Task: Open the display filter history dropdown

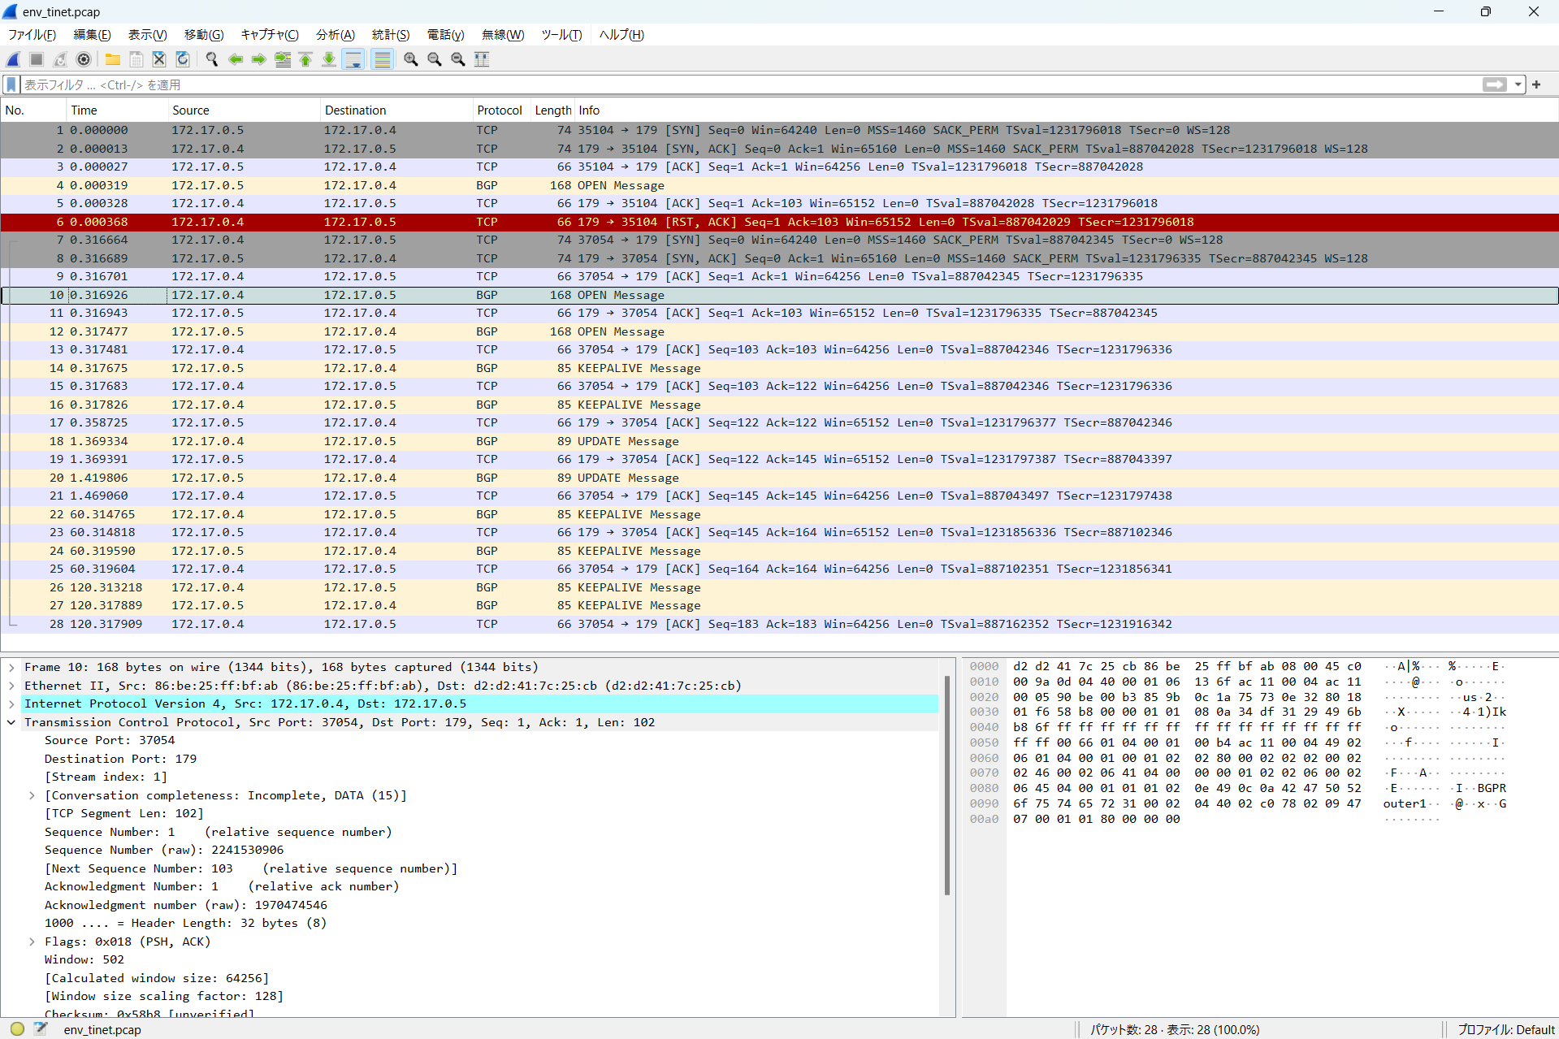Action: [x=1518, y=84]
